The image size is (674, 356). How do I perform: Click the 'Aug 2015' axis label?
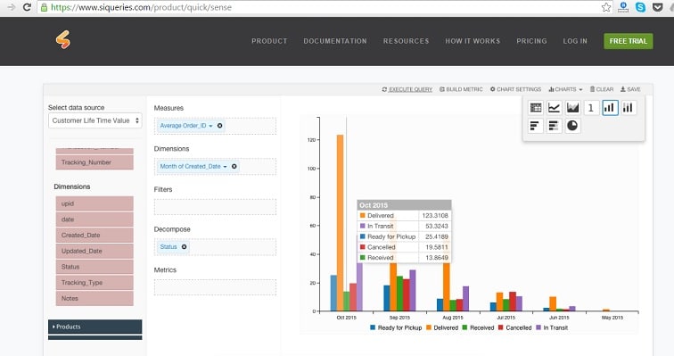(x=453, y=318)
